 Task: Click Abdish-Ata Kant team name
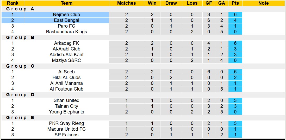(66, 55)
